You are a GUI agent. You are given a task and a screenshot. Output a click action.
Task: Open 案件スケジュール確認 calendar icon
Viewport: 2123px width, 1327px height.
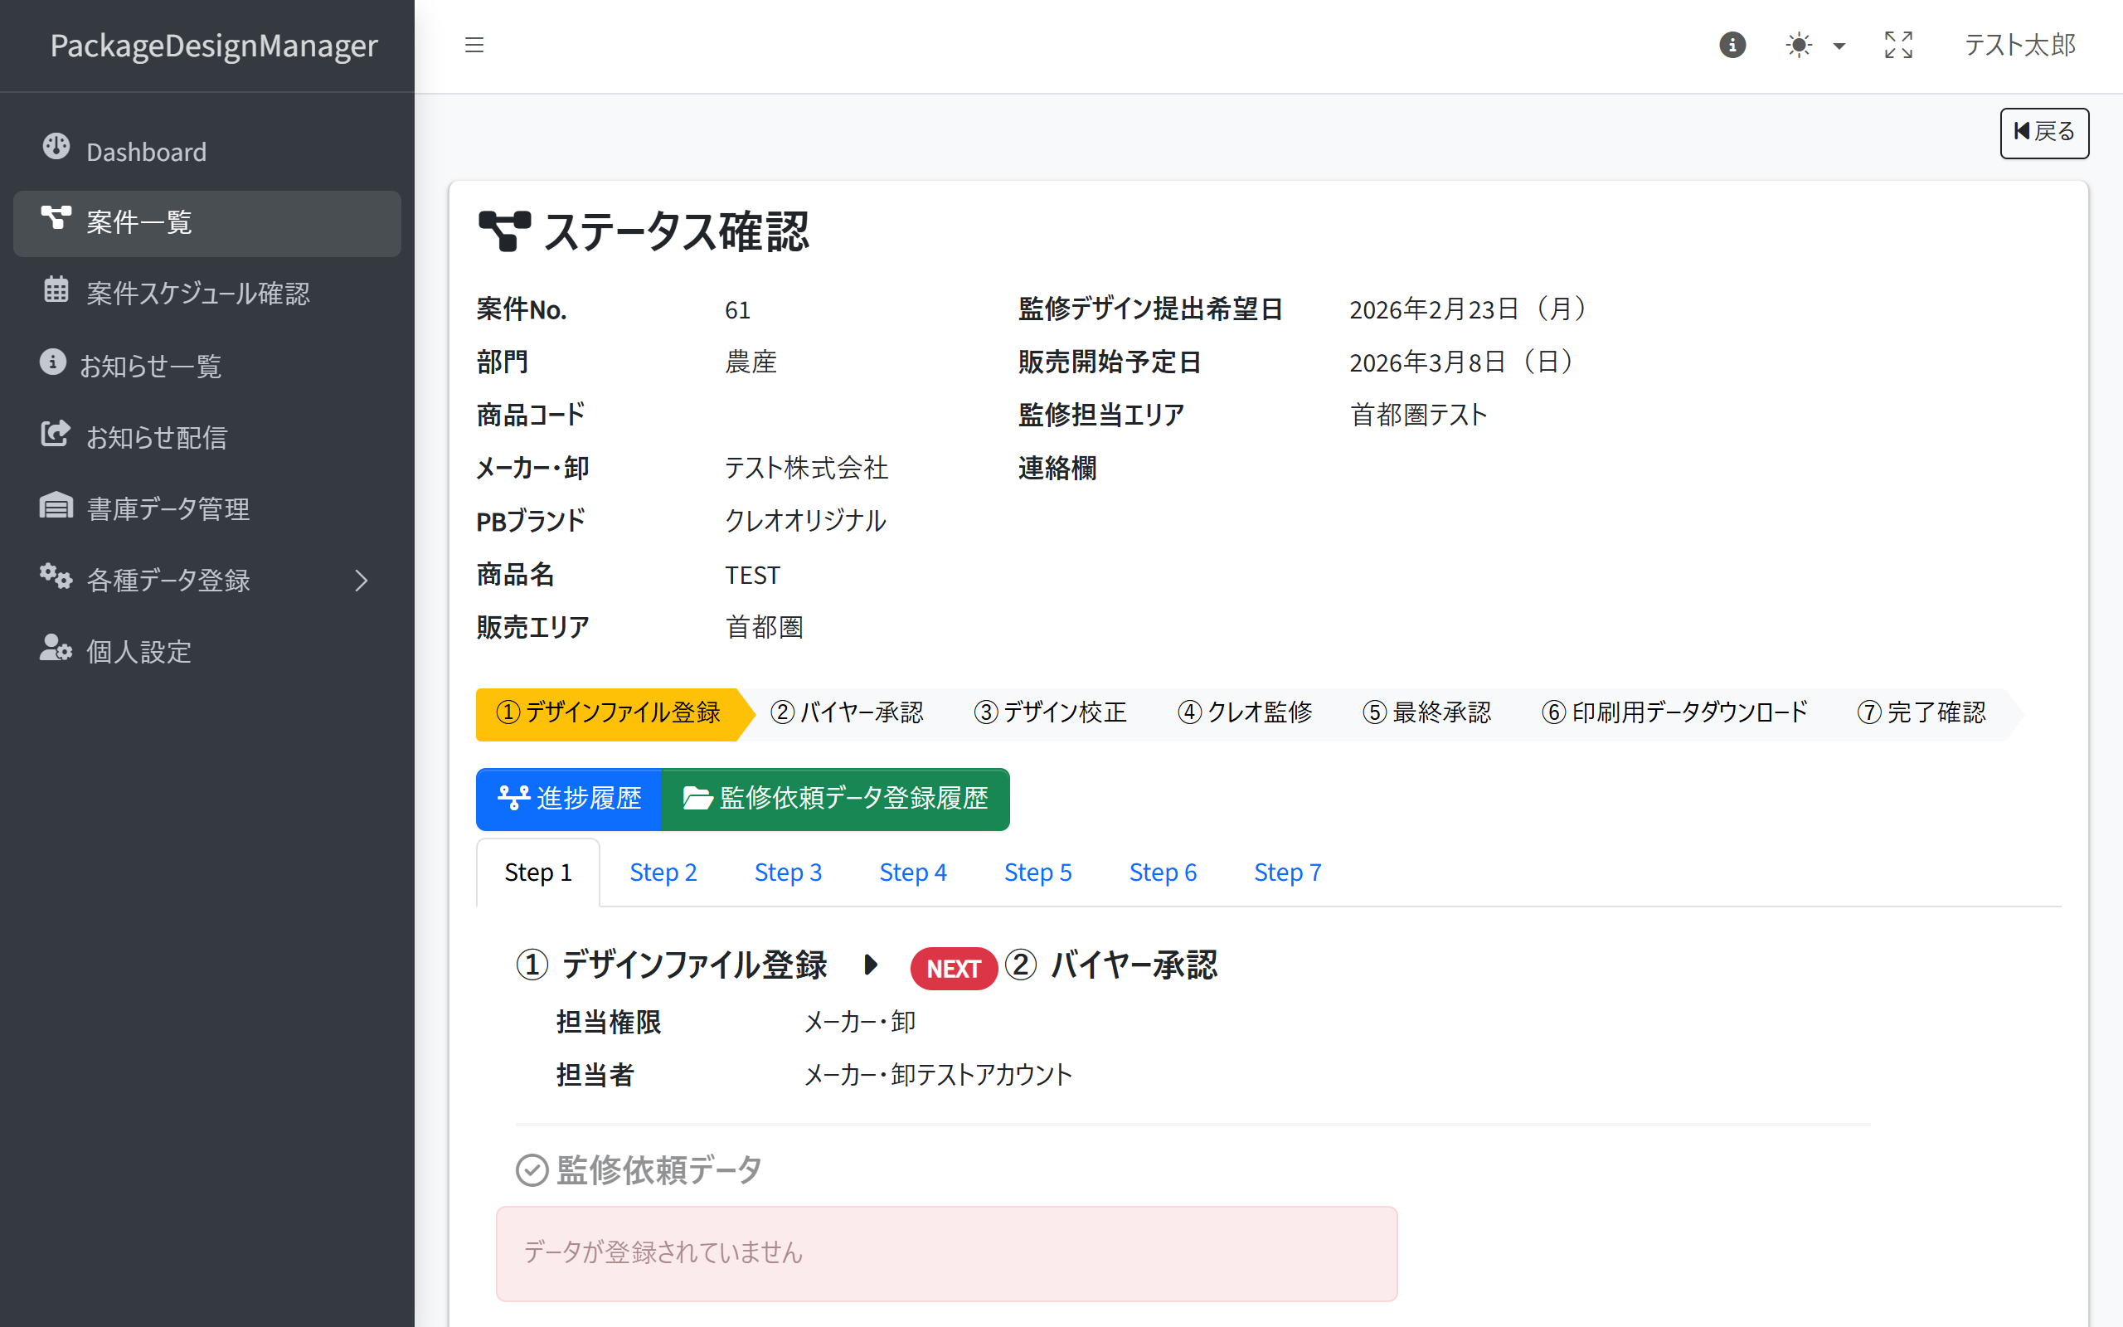tap(56, 289)
